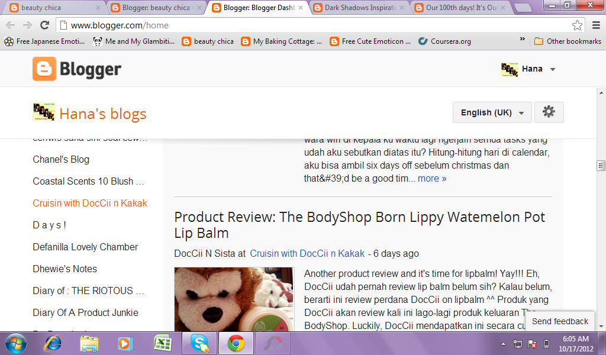The height and width of the screenshot is (355, 606).
Task: Click the network tray icon
Action: [517, 343]
